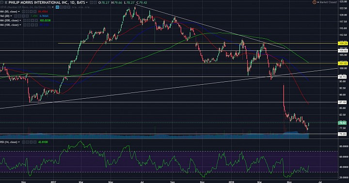
Task: Collapse the chart legend with minus box
Action: [1, 2]
